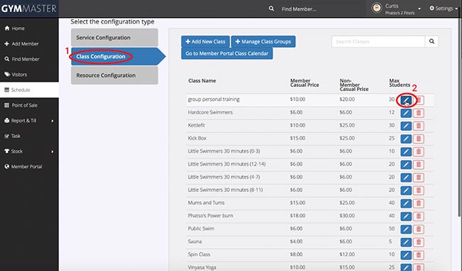Open the Settings dropdown
Viewport: 462px width, 271px height.
444,9
